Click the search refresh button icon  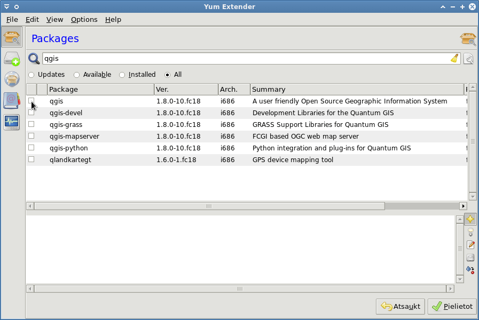click(x=469, y=59)
